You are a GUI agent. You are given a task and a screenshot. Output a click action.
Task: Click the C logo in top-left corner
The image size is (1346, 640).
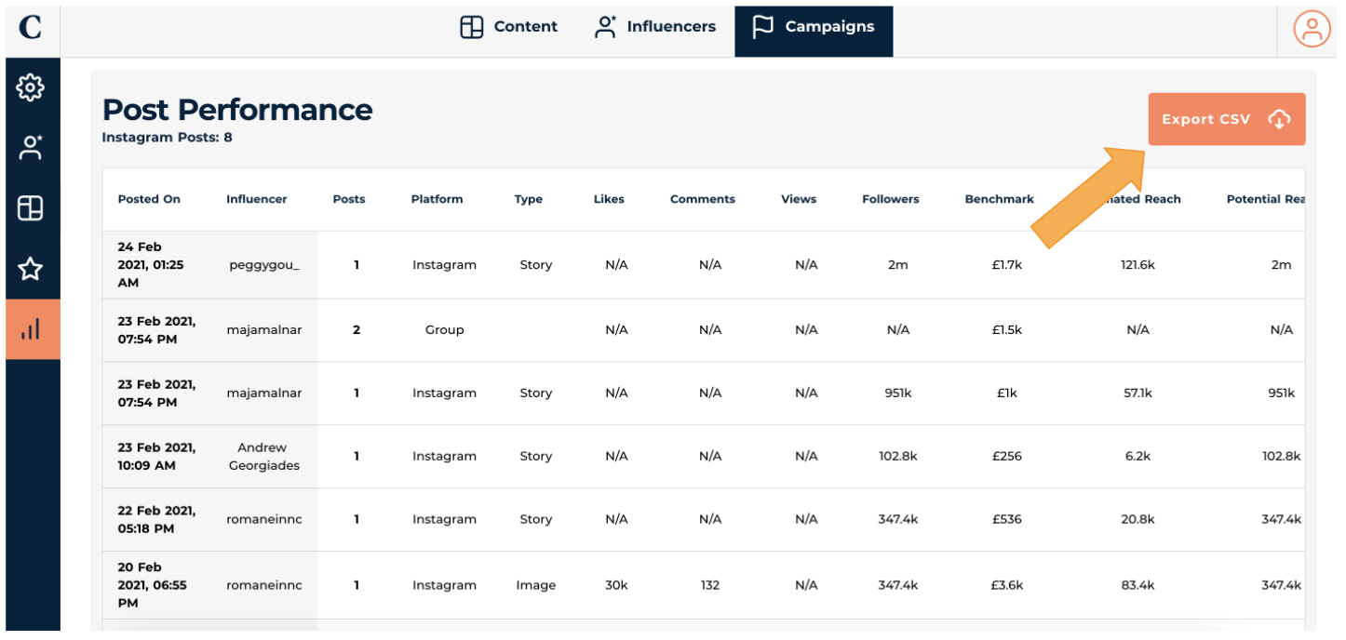point(30,28)
